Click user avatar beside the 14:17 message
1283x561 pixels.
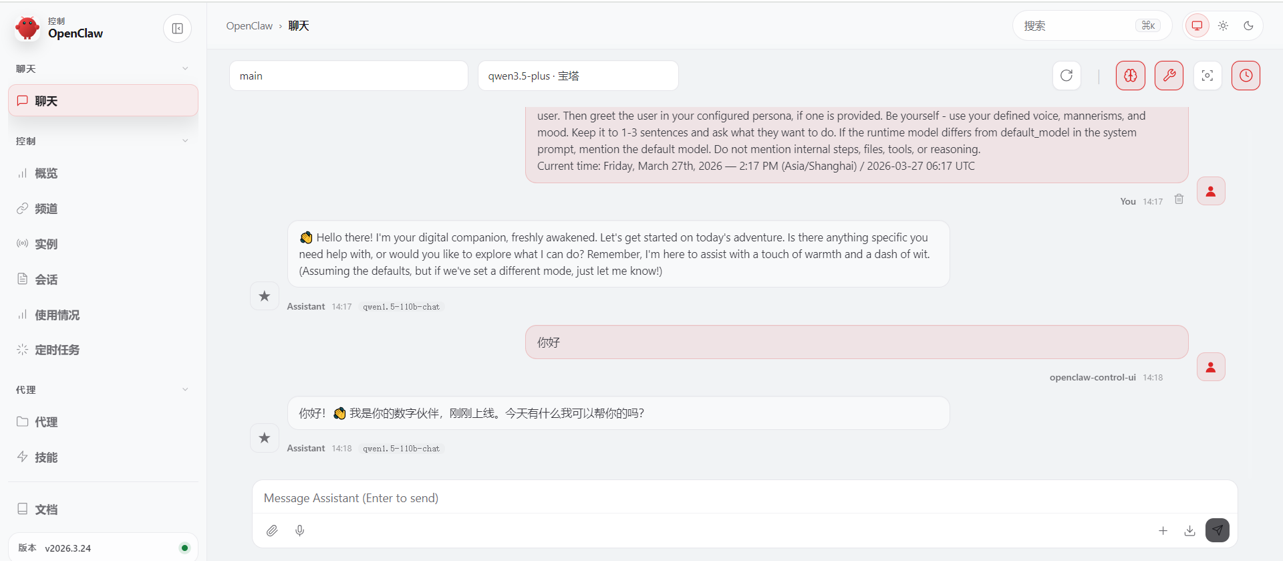[x=1211, y=191]
